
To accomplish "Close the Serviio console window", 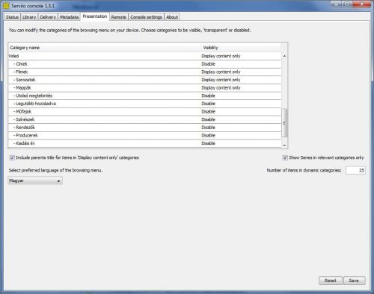I will pos(362,4).
